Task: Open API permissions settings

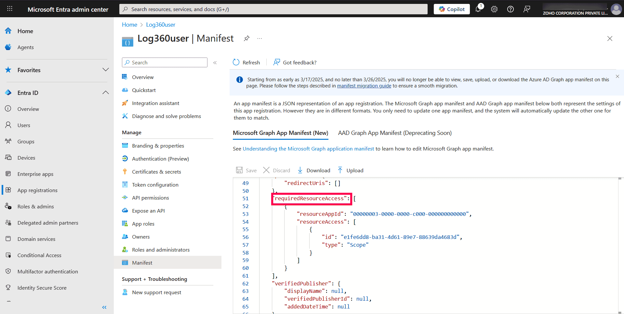Action: tap(150, 197)
